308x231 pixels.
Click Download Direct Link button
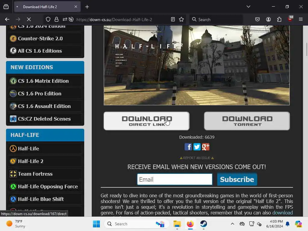click(x=146, y=121)
